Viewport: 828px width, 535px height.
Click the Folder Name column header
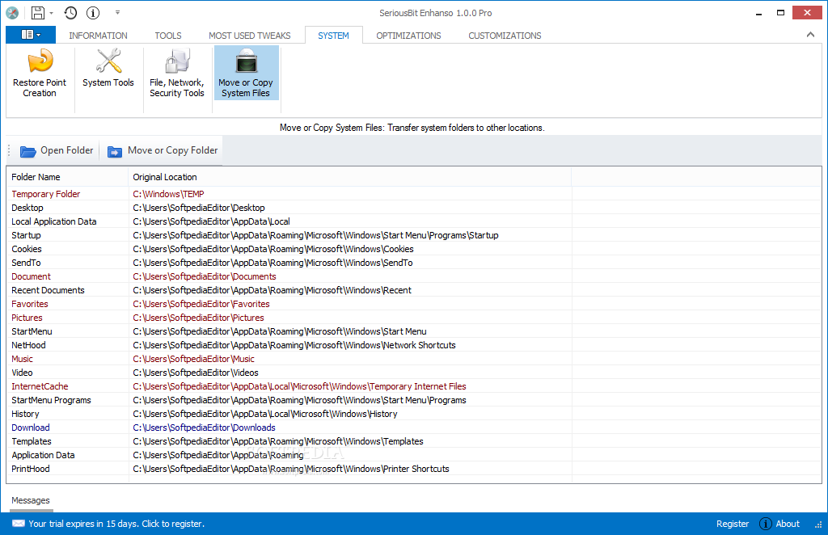tap(67, 177)
